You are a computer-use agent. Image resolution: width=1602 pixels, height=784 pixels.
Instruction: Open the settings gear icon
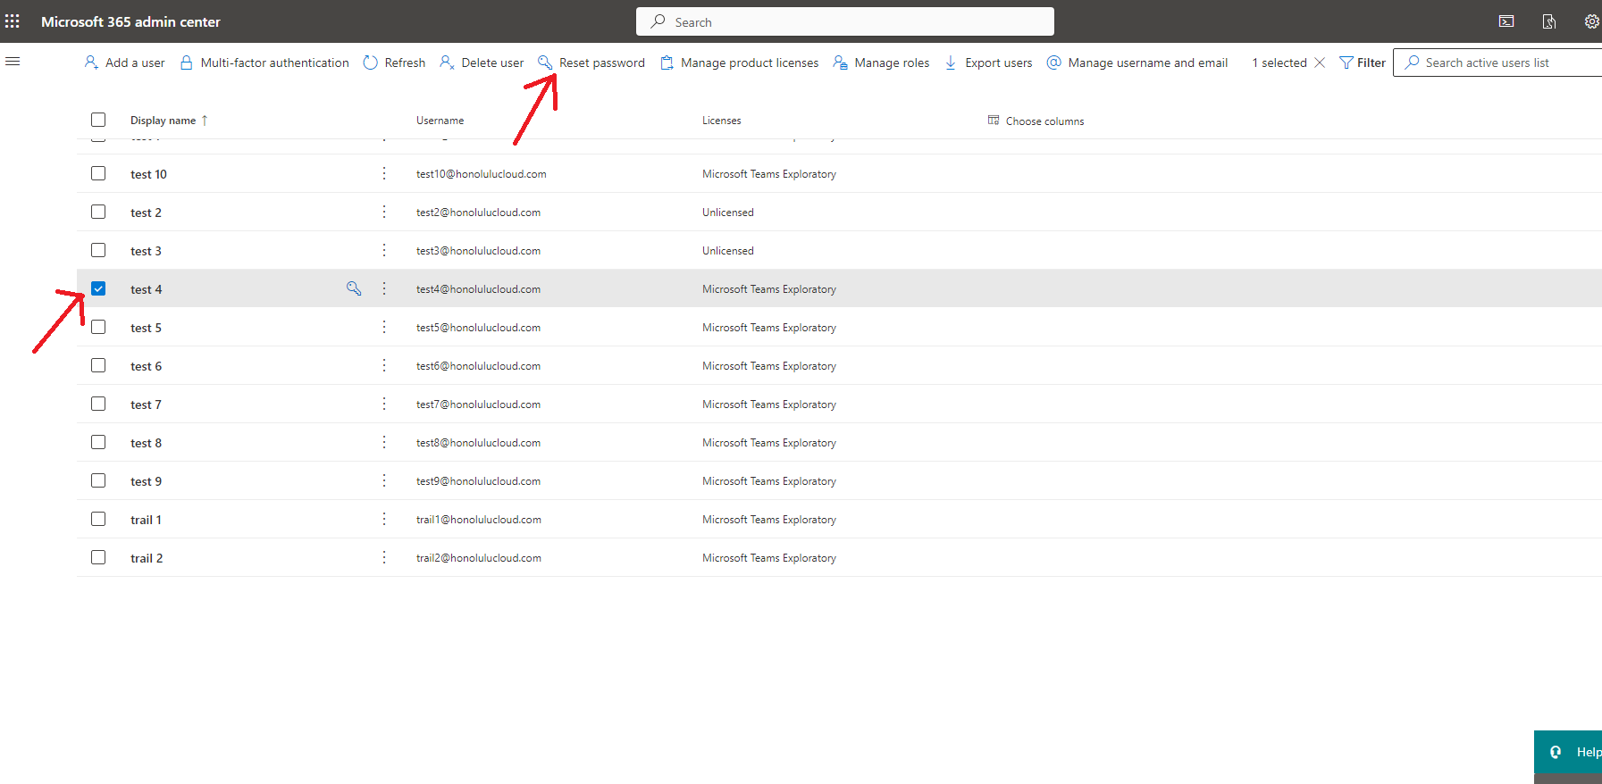coord(1591,21)
